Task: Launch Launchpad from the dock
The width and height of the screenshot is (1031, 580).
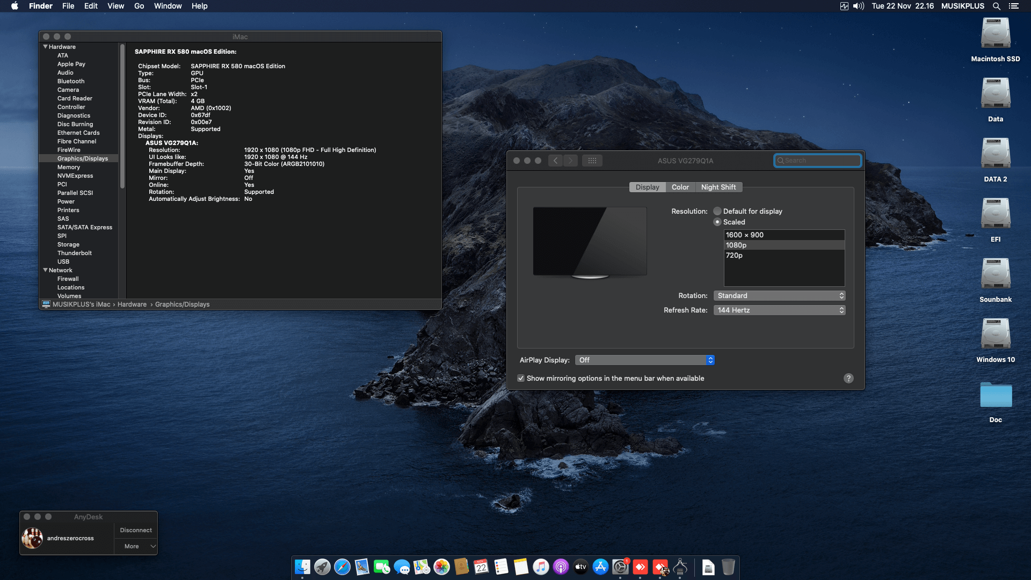Action: coord(322,567)
